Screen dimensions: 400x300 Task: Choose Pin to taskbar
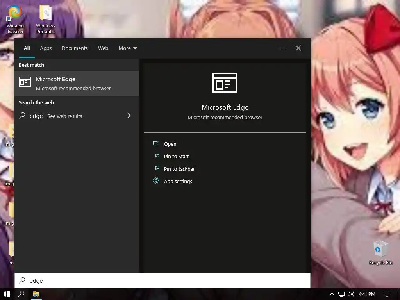pos(179,169)
